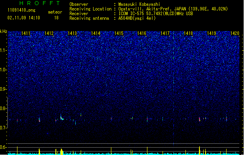Image resolution: width=244 pixels, height=155 pixels.
Task: Click the large bright meteor echo after 1412
Action: tap(62, 117)
